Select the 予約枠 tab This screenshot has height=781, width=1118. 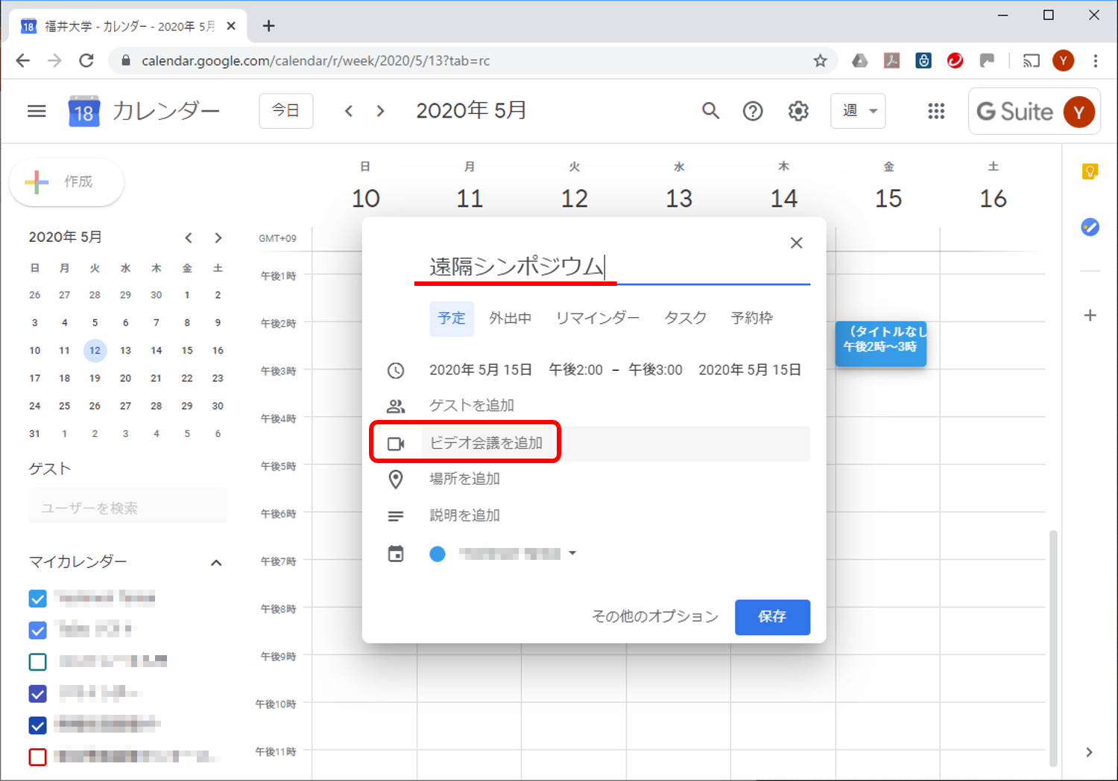point(751,319)
